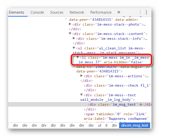Select the im-mess--check fl_l div line

(x=117, y=85)
